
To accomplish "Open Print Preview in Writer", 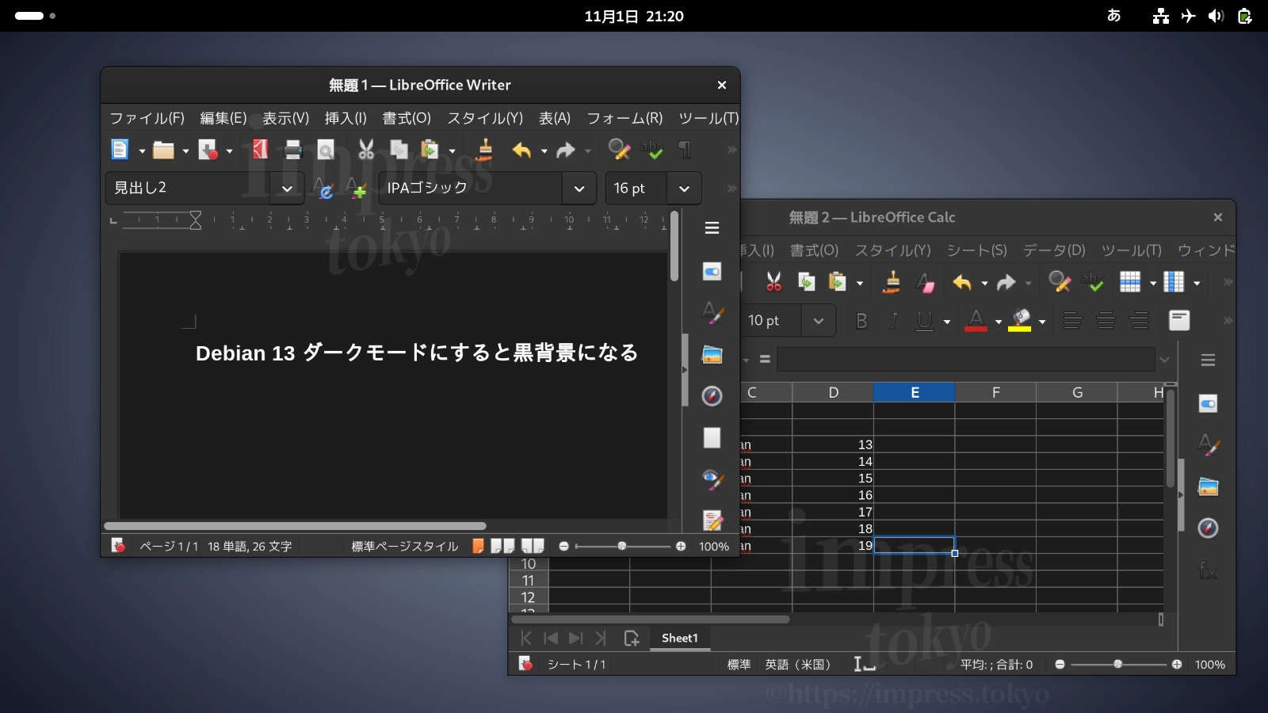I will (326, 150).
